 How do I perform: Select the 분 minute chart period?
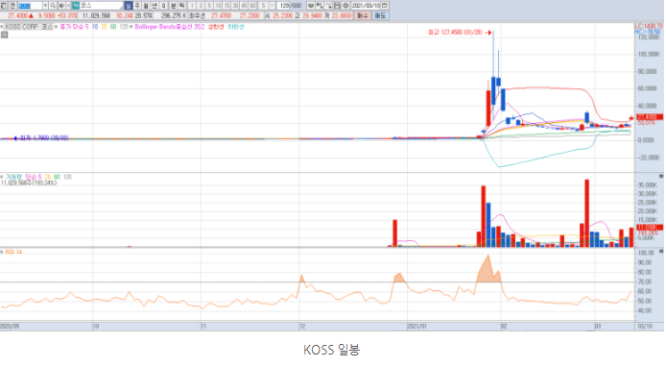click(173, 6)
